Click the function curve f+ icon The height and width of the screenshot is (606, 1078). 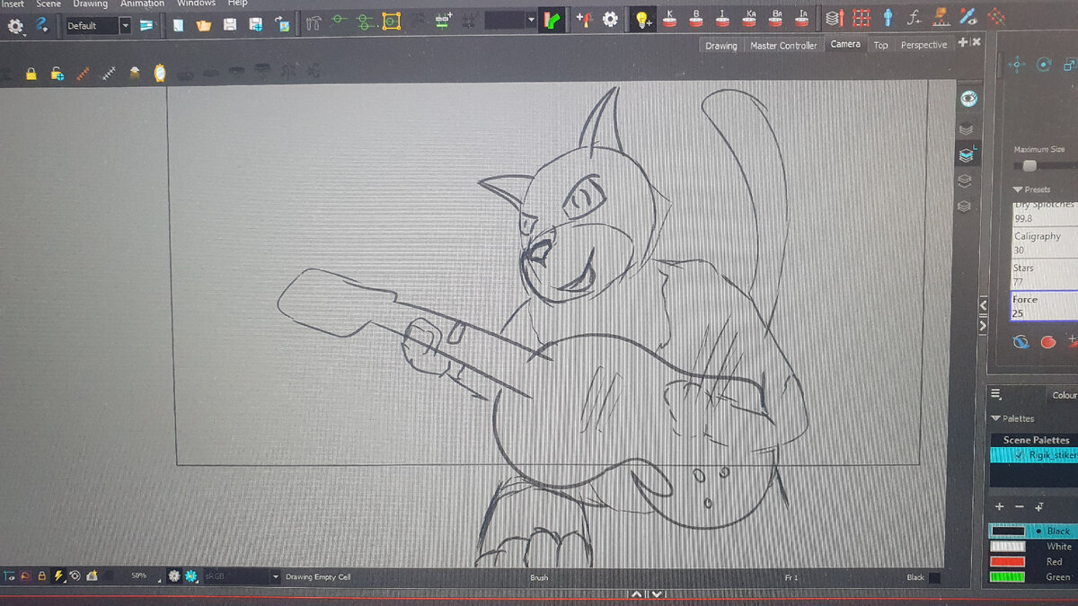click(915, 16)
